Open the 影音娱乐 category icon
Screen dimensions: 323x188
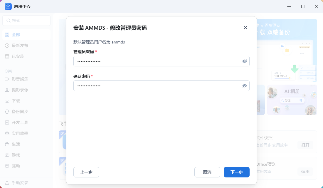6,79
